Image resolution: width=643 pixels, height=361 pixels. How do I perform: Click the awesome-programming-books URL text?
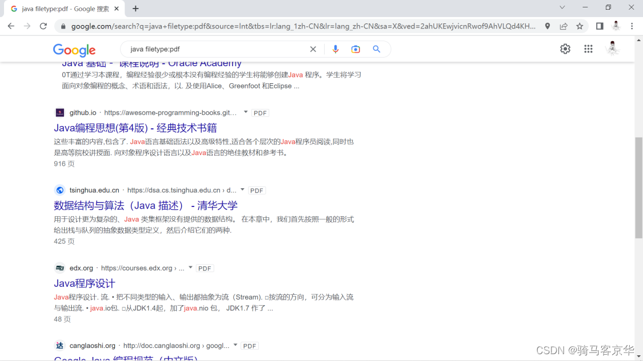(170, 112)
